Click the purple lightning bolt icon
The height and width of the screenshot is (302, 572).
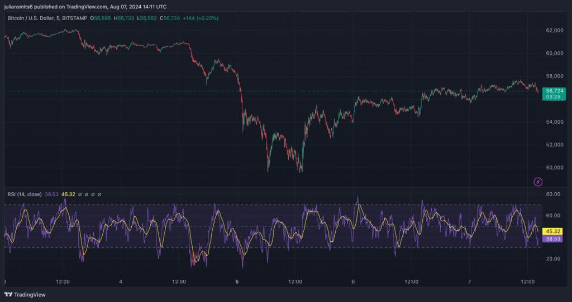538,182
